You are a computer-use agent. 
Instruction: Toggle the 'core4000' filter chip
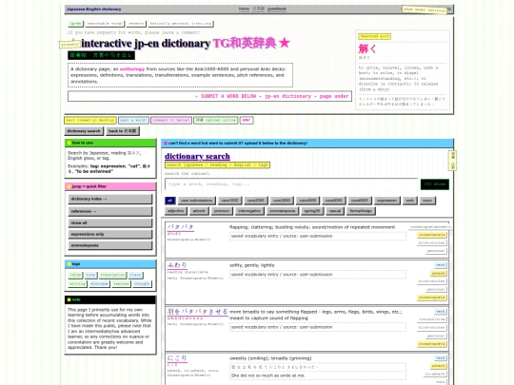click(307, 201)
